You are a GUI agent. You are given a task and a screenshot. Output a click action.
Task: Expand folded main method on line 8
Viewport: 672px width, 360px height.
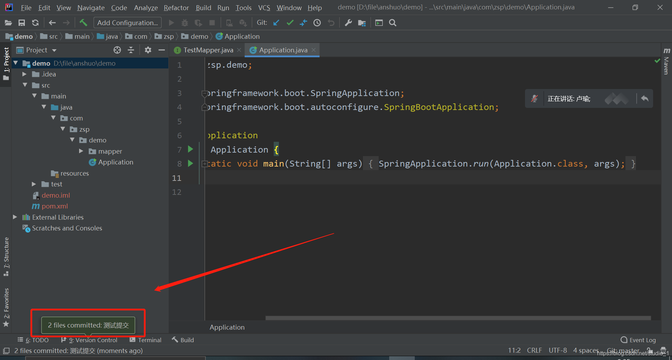204,163
